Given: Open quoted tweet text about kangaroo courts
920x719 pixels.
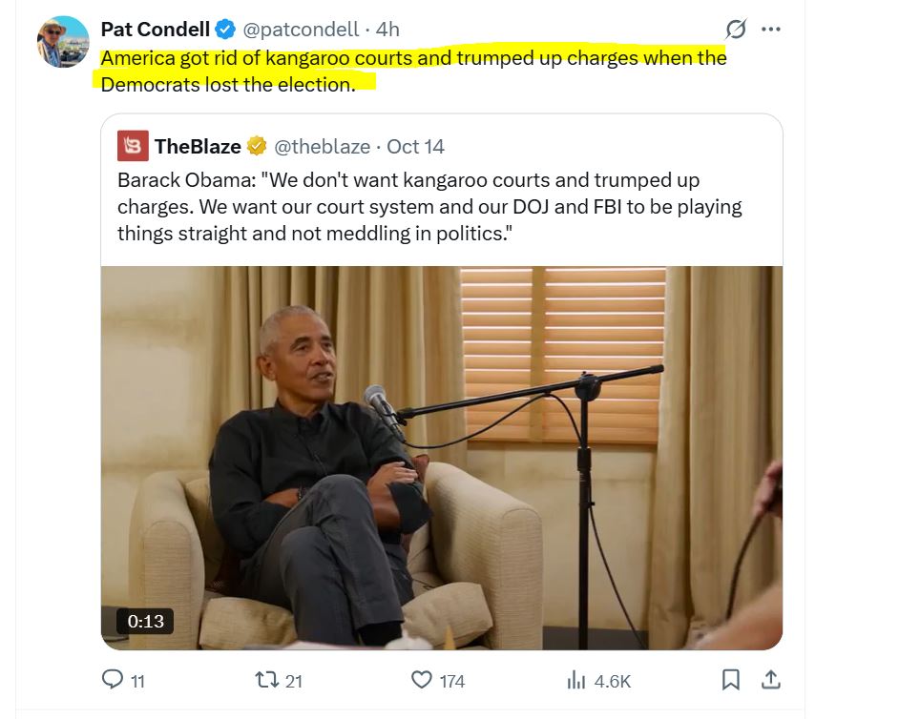Looking at the screenshot, I should coord(429,207).
